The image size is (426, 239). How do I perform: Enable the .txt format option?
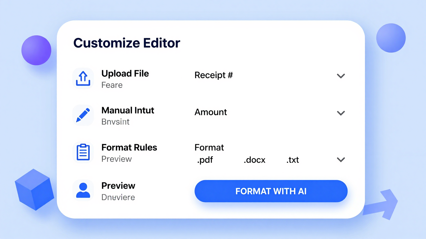click(293, 160)
